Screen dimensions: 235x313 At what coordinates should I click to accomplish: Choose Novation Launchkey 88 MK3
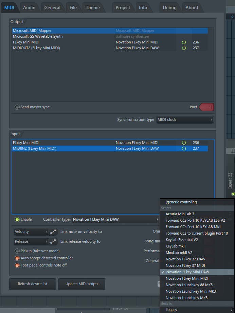[197, 285]
